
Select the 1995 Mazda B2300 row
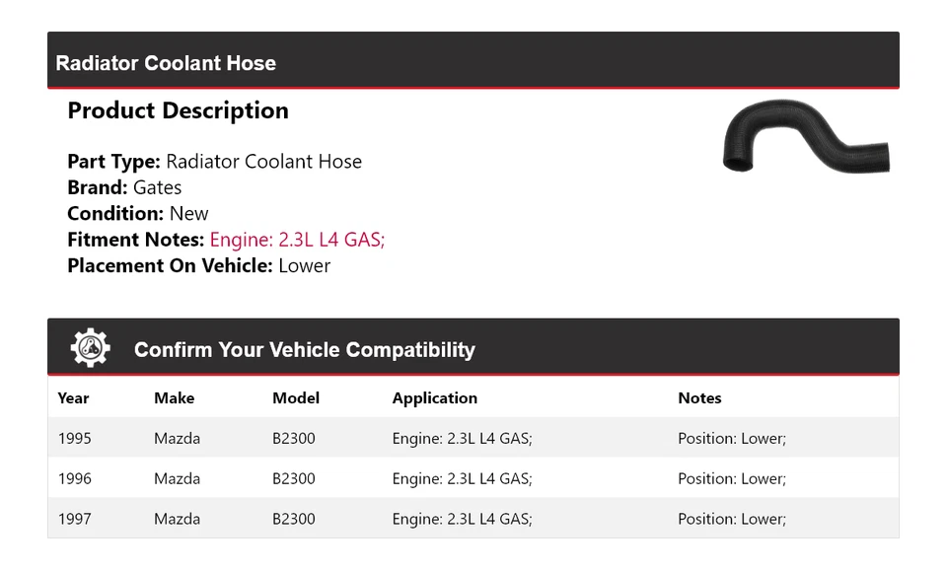pos(473,438)
